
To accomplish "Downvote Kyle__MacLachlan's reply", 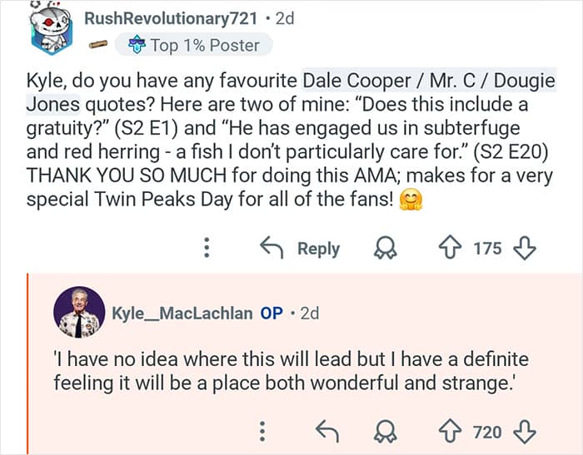I will pyautogui.click(x=526, y=431).
